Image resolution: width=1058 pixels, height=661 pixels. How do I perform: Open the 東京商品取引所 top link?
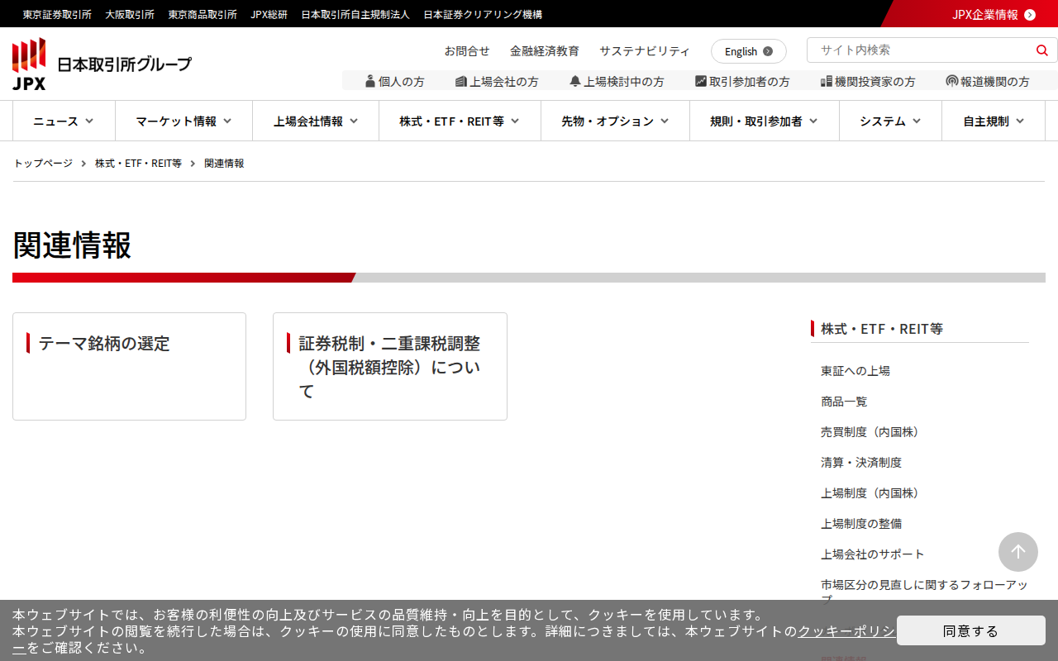tap(203, 14)
